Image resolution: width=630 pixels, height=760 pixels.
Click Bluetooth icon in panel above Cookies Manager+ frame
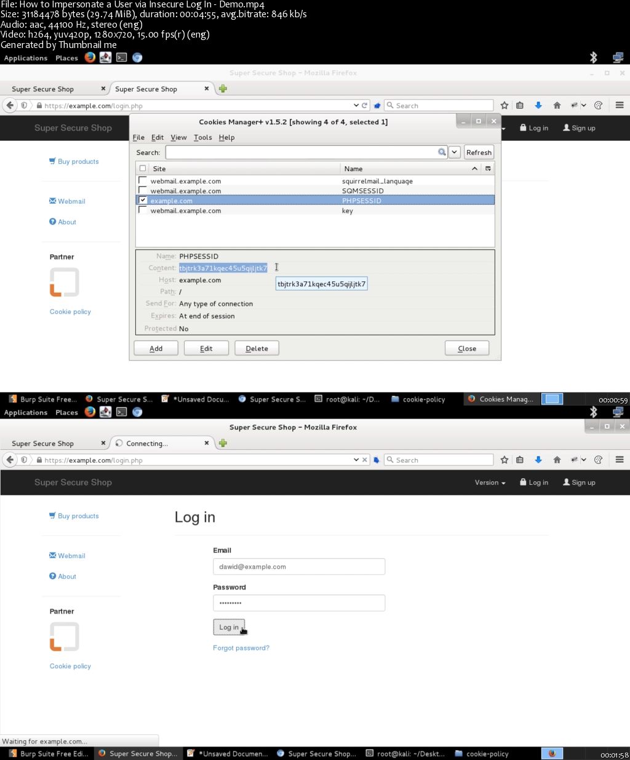point(594,57)
